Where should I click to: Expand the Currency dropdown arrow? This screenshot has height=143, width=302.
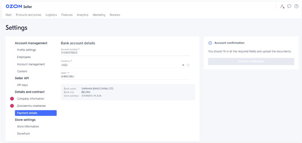tap(183, 65)
